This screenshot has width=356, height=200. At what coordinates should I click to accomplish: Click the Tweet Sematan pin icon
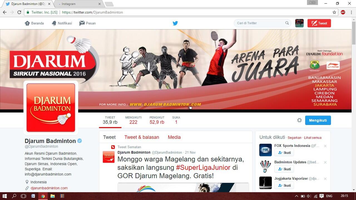[x=113, y=147]
